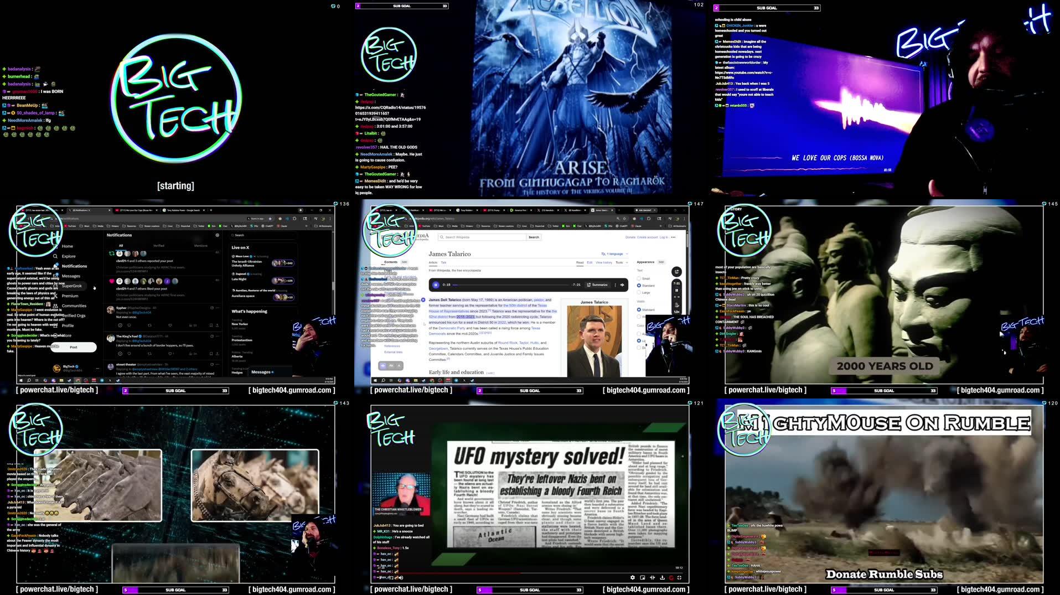Hide the Wikipedia Appearance panel
1060x595 pixels.
pyautogui.click(x=661, y=262)
